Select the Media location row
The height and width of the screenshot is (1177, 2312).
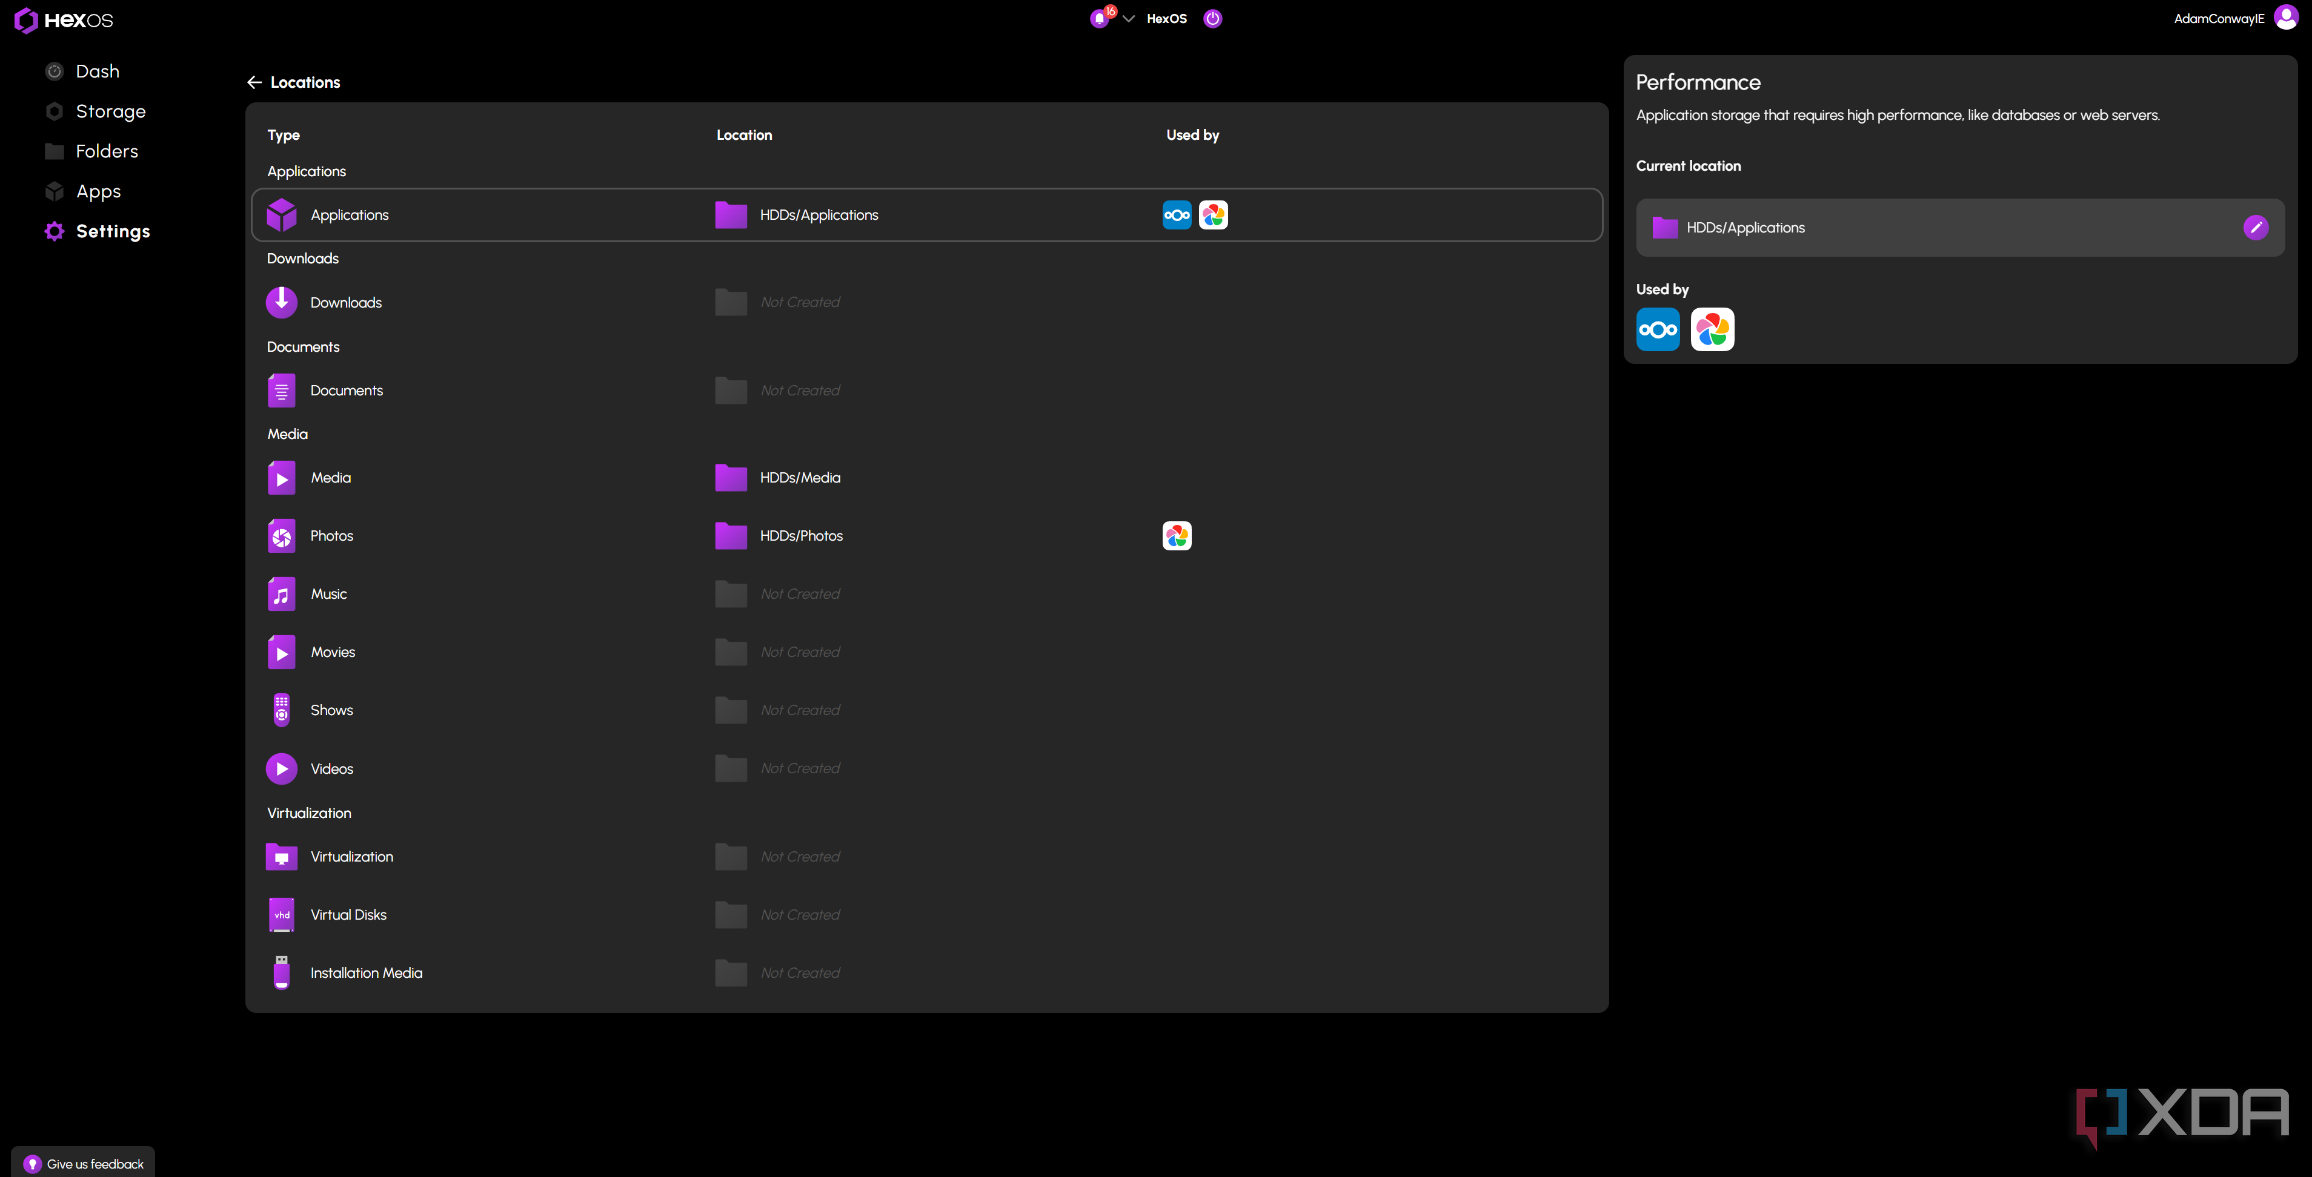point(926,478)
